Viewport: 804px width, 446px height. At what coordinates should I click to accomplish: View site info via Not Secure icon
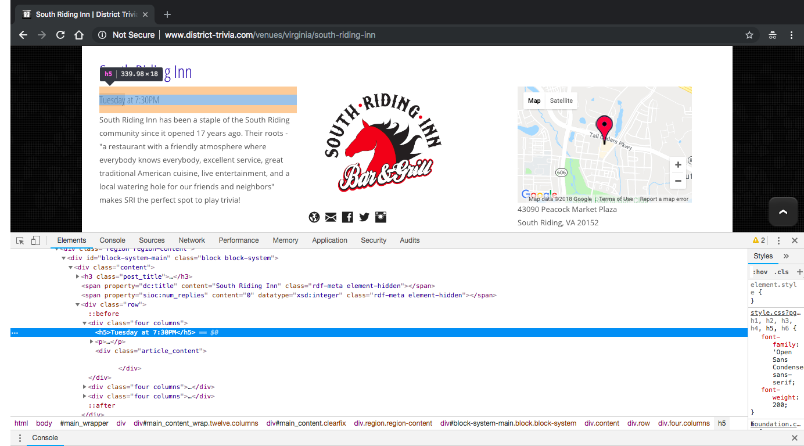point(102,35)
